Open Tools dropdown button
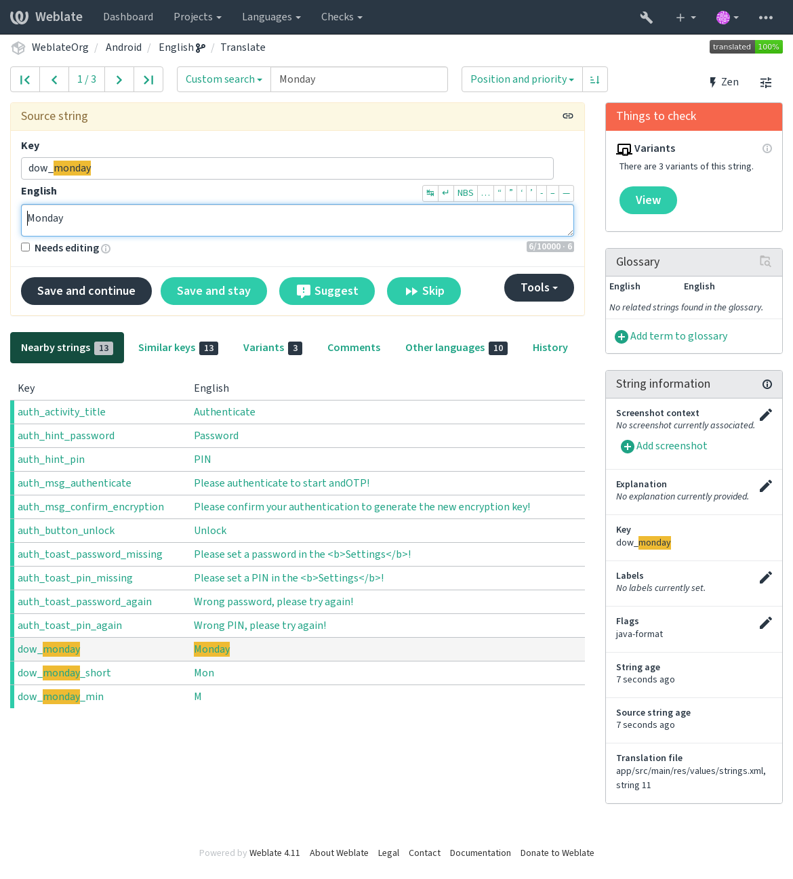Screen dimensions: 793x879 pos(539,287)
